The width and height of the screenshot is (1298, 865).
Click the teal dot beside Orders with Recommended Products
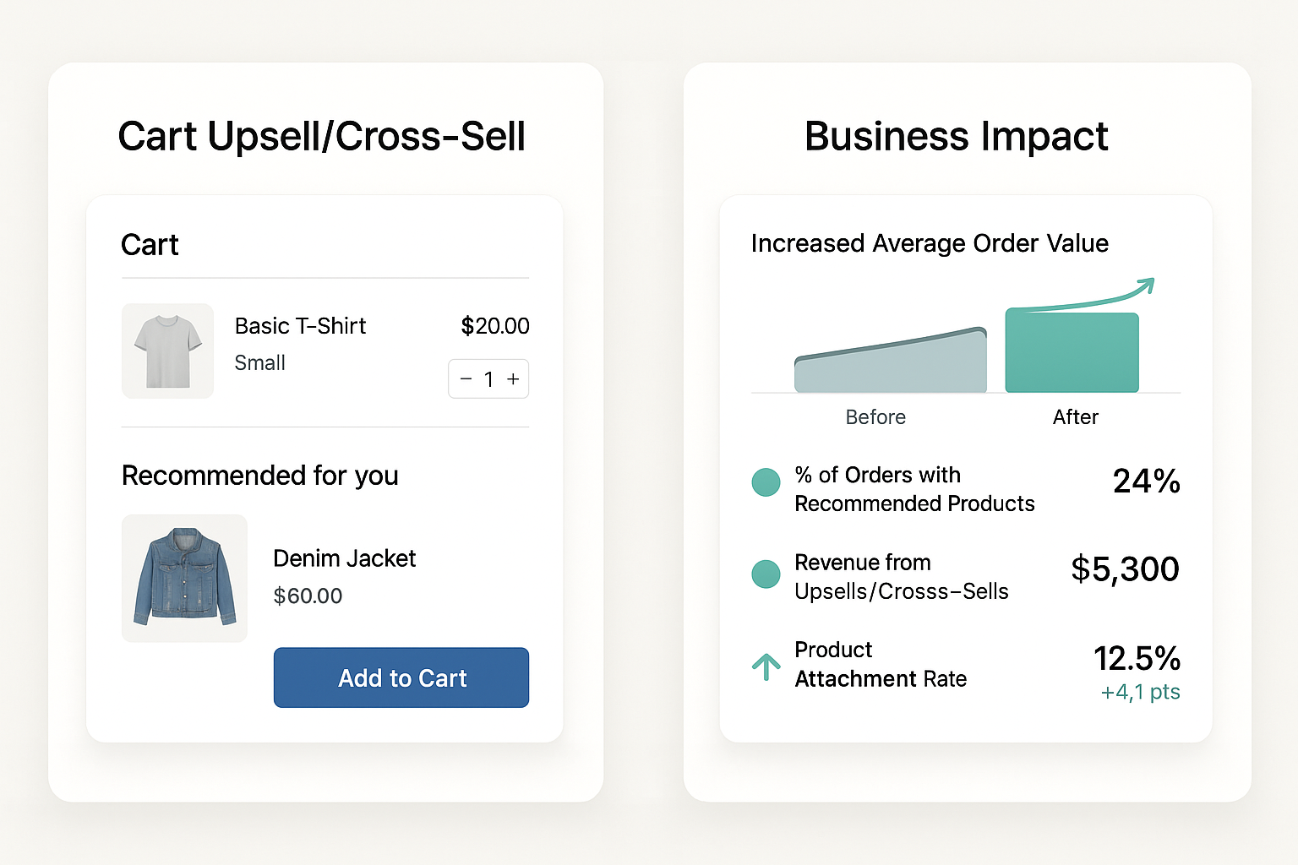coord(766,482)
